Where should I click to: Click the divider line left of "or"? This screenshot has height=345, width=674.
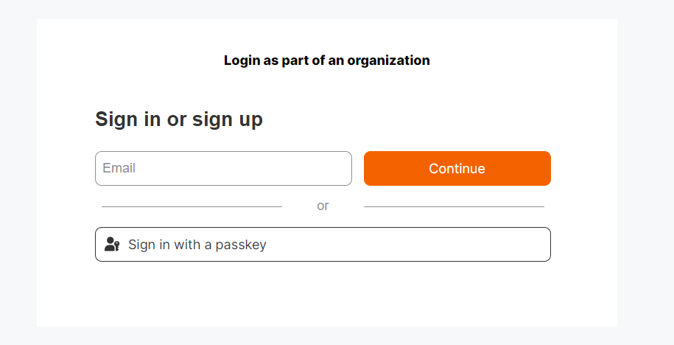192,206
